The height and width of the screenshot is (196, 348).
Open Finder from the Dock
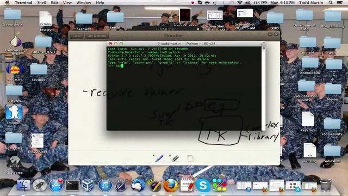point(23,185)
